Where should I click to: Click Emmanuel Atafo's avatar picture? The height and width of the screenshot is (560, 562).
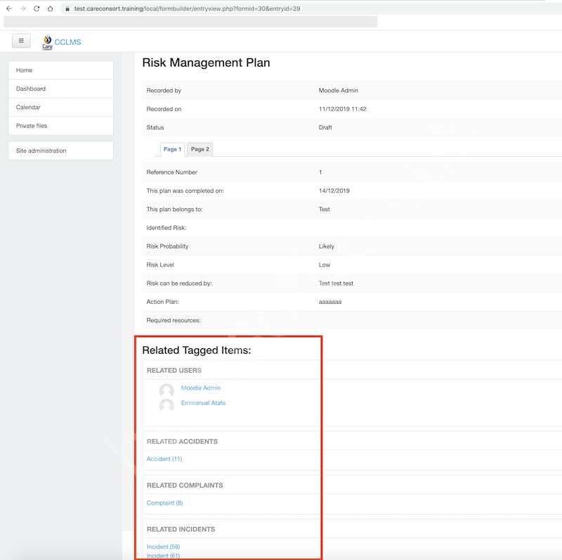coord(166,405)
